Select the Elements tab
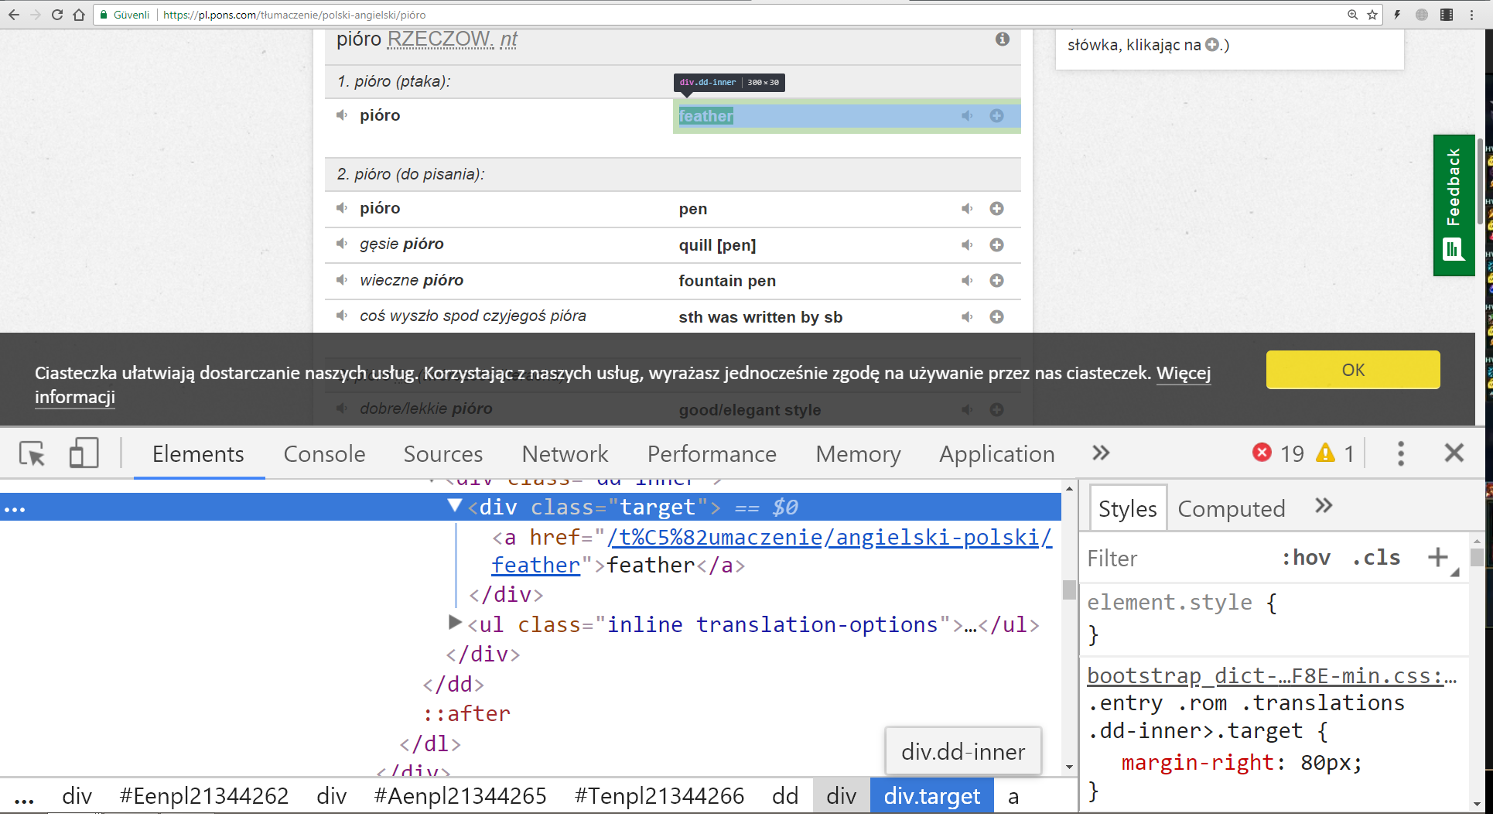This screenshot has width=1493, height=834. [198, 454]
